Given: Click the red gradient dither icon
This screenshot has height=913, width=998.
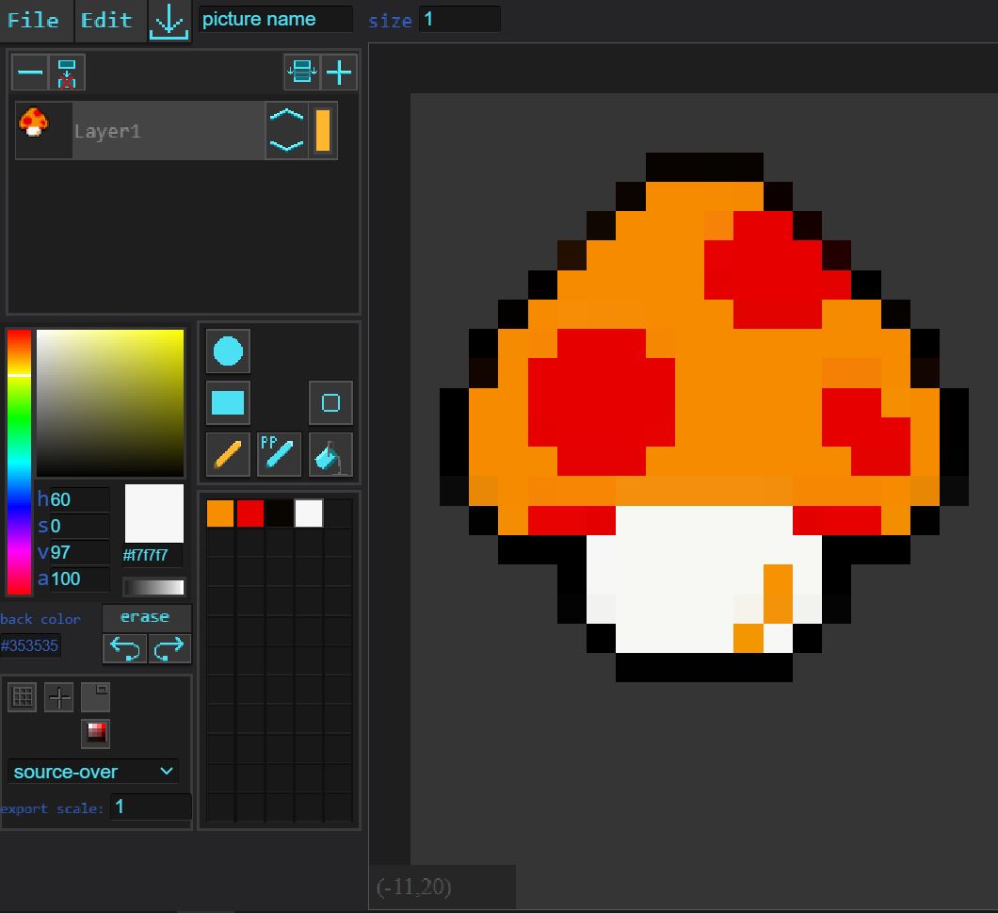Looking at the screenshot, I should (95, 733).
